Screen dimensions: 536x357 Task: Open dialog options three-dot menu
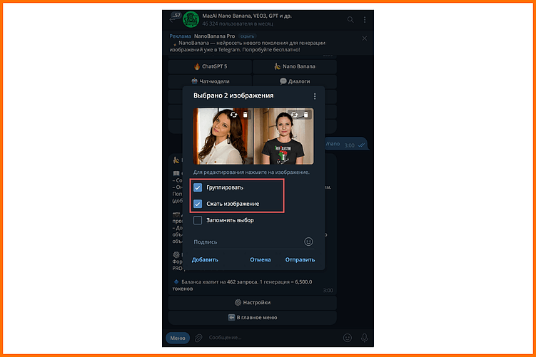pyautogui.click(x=315, y=97)
